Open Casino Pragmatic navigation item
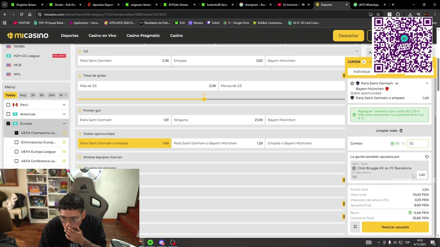Screen dimensions: 440x247 click(143, 36)
